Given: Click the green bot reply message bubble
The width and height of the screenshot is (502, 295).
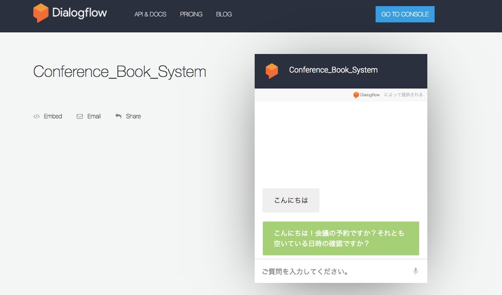Looking at the screenshot, I should pyautogui.click(x=341, y=238).
